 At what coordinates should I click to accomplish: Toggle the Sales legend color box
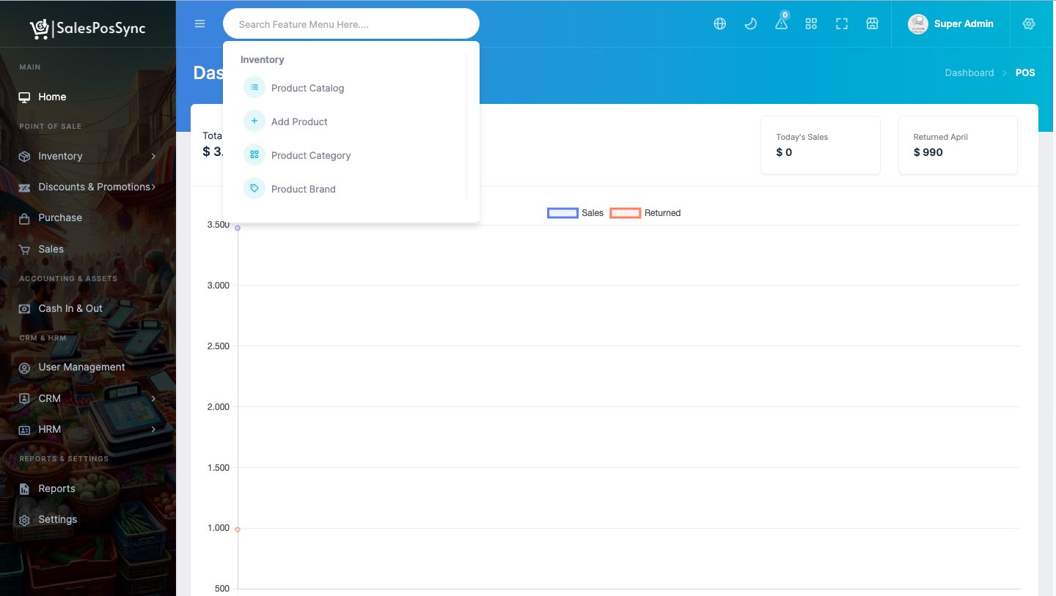(x=562, y=213)
